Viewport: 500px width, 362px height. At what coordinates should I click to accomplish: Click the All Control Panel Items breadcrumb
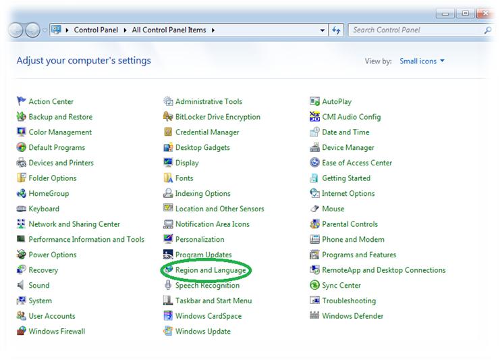pyautogui.click(x=169, y=30)
